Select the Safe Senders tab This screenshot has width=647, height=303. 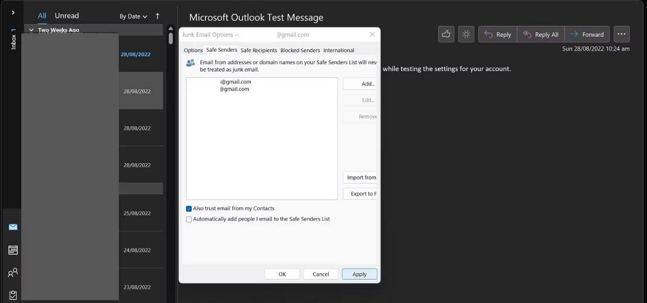(x=222, y=50)
